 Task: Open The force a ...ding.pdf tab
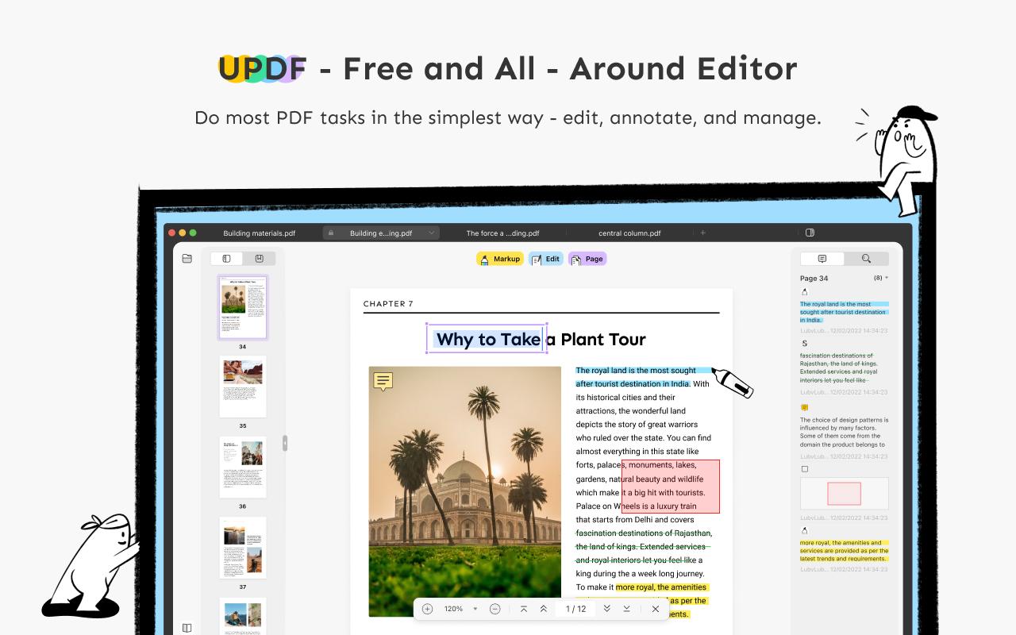(502, 233)
